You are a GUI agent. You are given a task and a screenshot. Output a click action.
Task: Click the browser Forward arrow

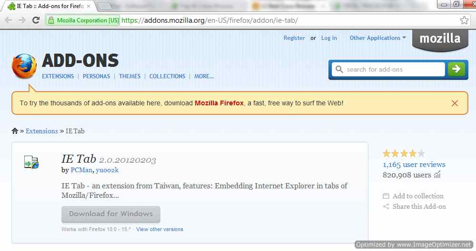pyautogui.click(x=22, y=20)
